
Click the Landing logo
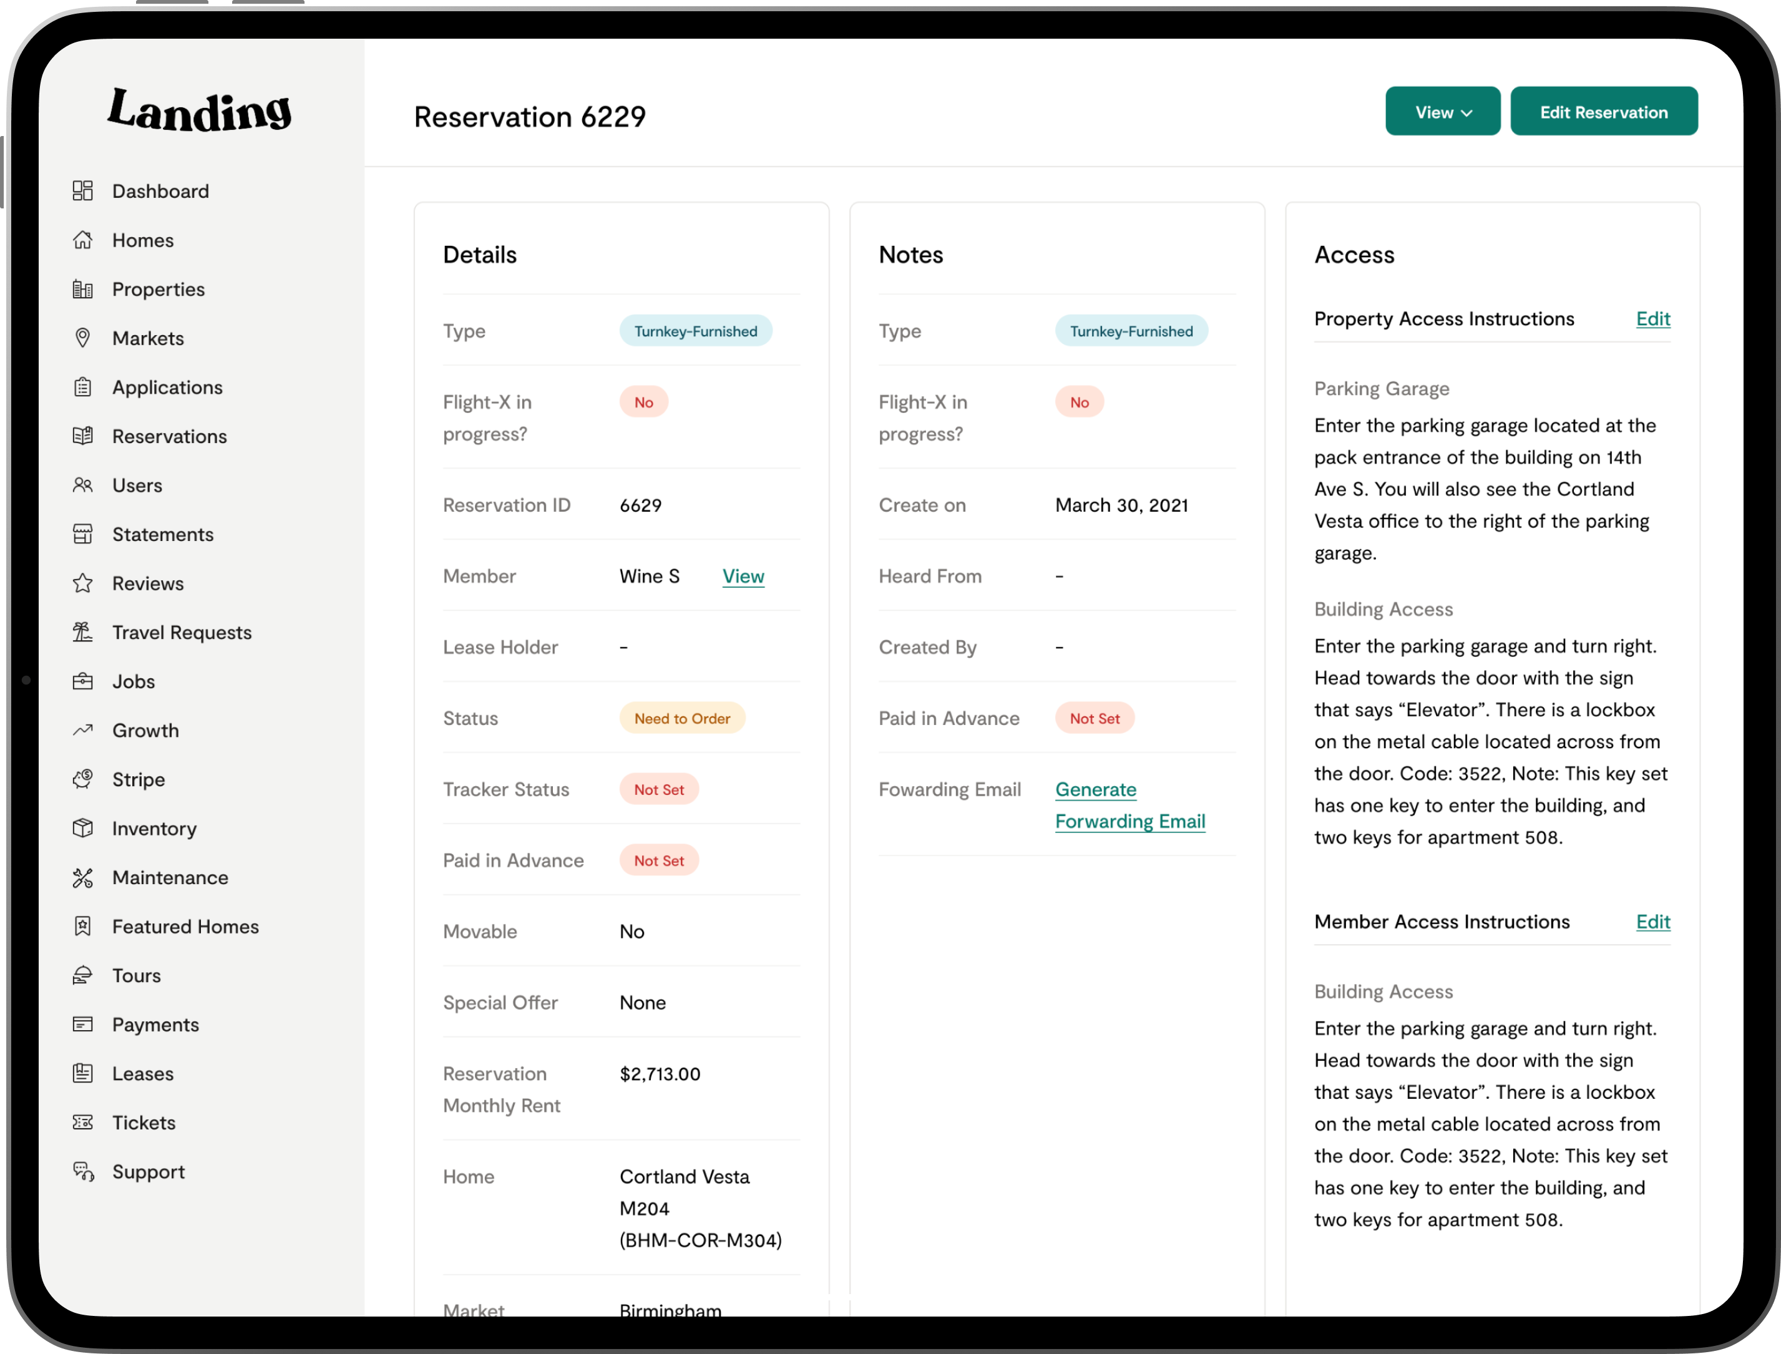[x=200, y=110]
